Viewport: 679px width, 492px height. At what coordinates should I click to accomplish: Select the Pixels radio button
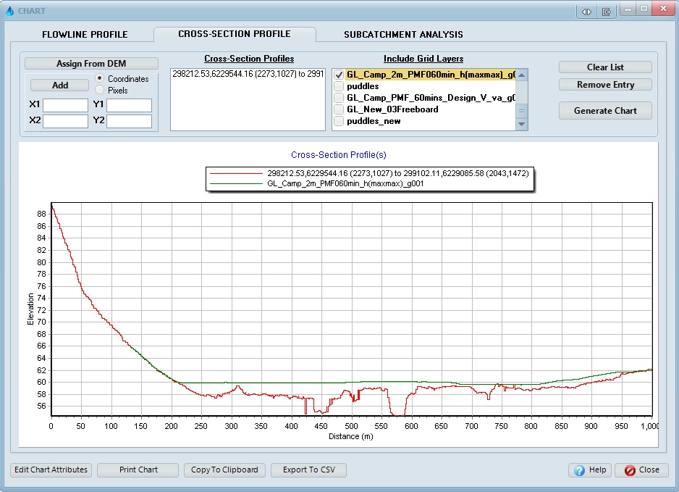click(x=101, y=91)
